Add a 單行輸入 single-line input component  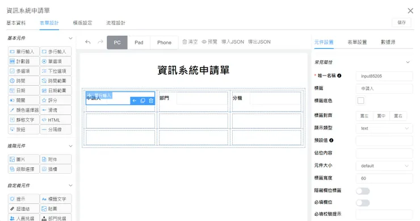24,52
